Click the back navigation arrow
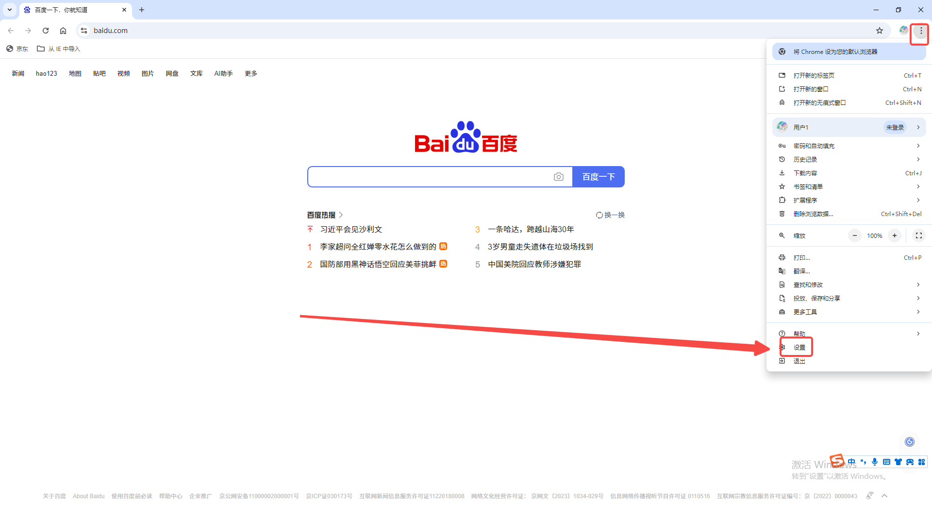The height and width of the screenshot is (505, 932). tap(11, 31)
